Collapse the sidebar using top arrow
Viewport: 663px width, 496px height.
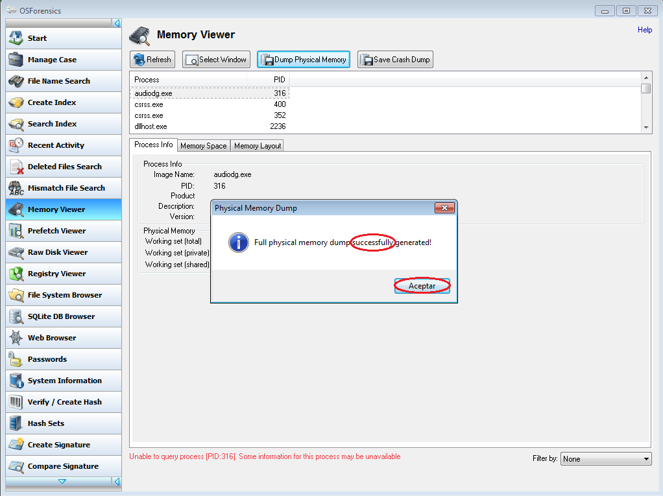(117, 23)
